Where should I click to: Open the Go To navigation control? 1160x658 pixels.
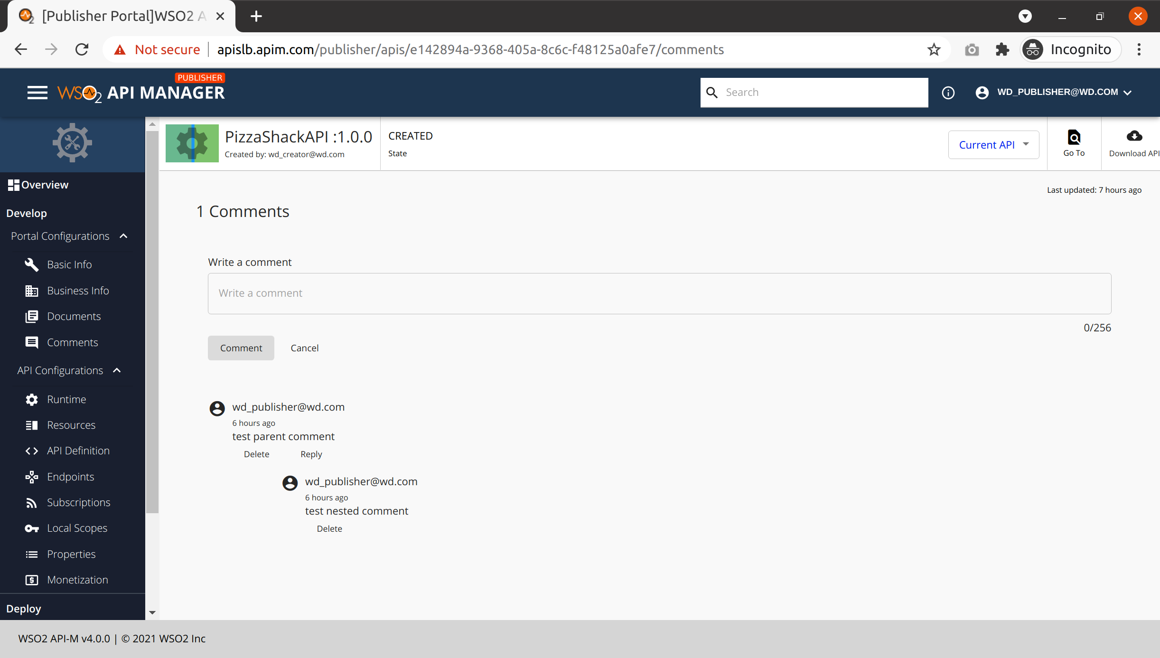pos(1074,142)
